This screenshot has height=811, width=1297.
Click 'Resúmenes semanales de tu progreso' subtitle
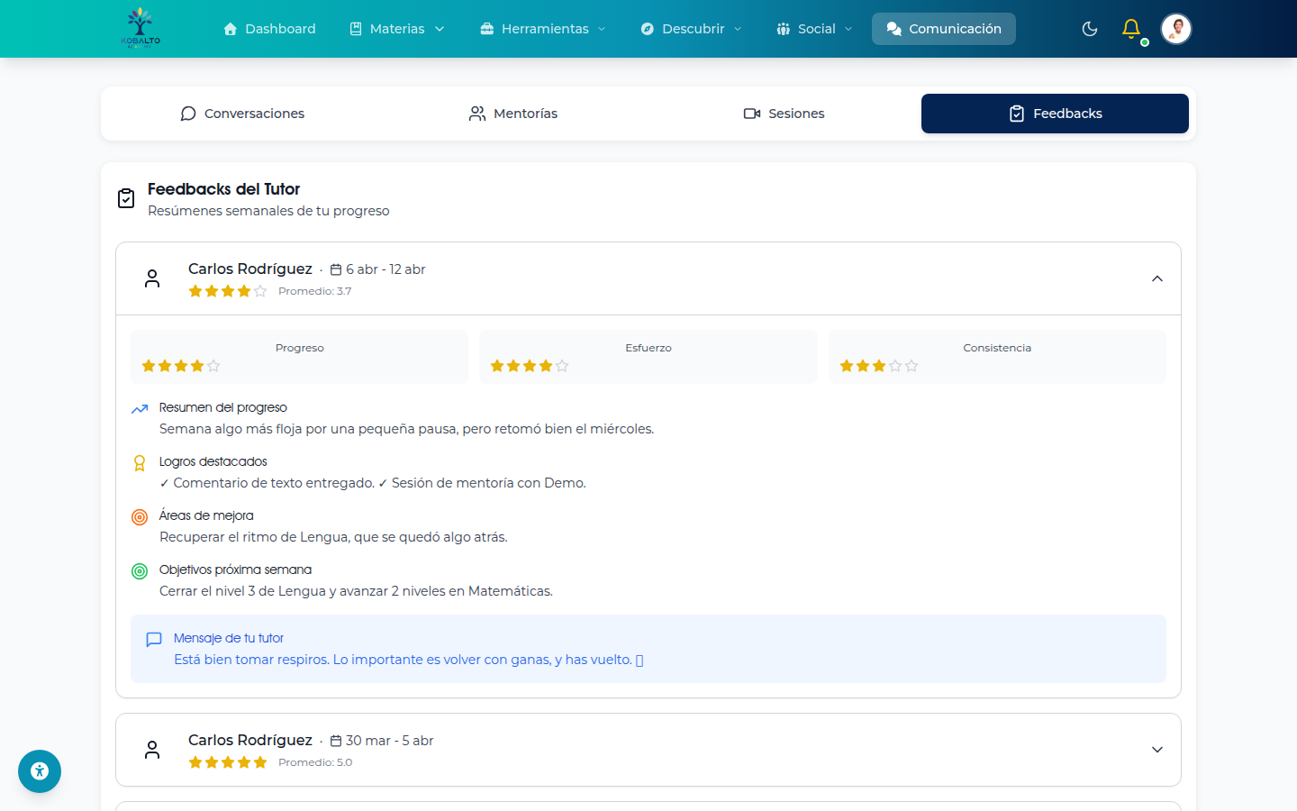[x=268, y=211]
